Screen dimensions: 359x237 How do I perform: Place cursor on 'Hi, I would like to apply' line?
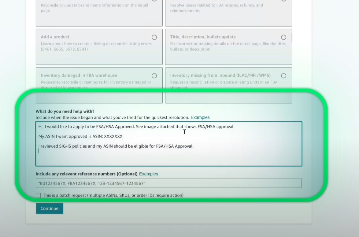[136, 127]
